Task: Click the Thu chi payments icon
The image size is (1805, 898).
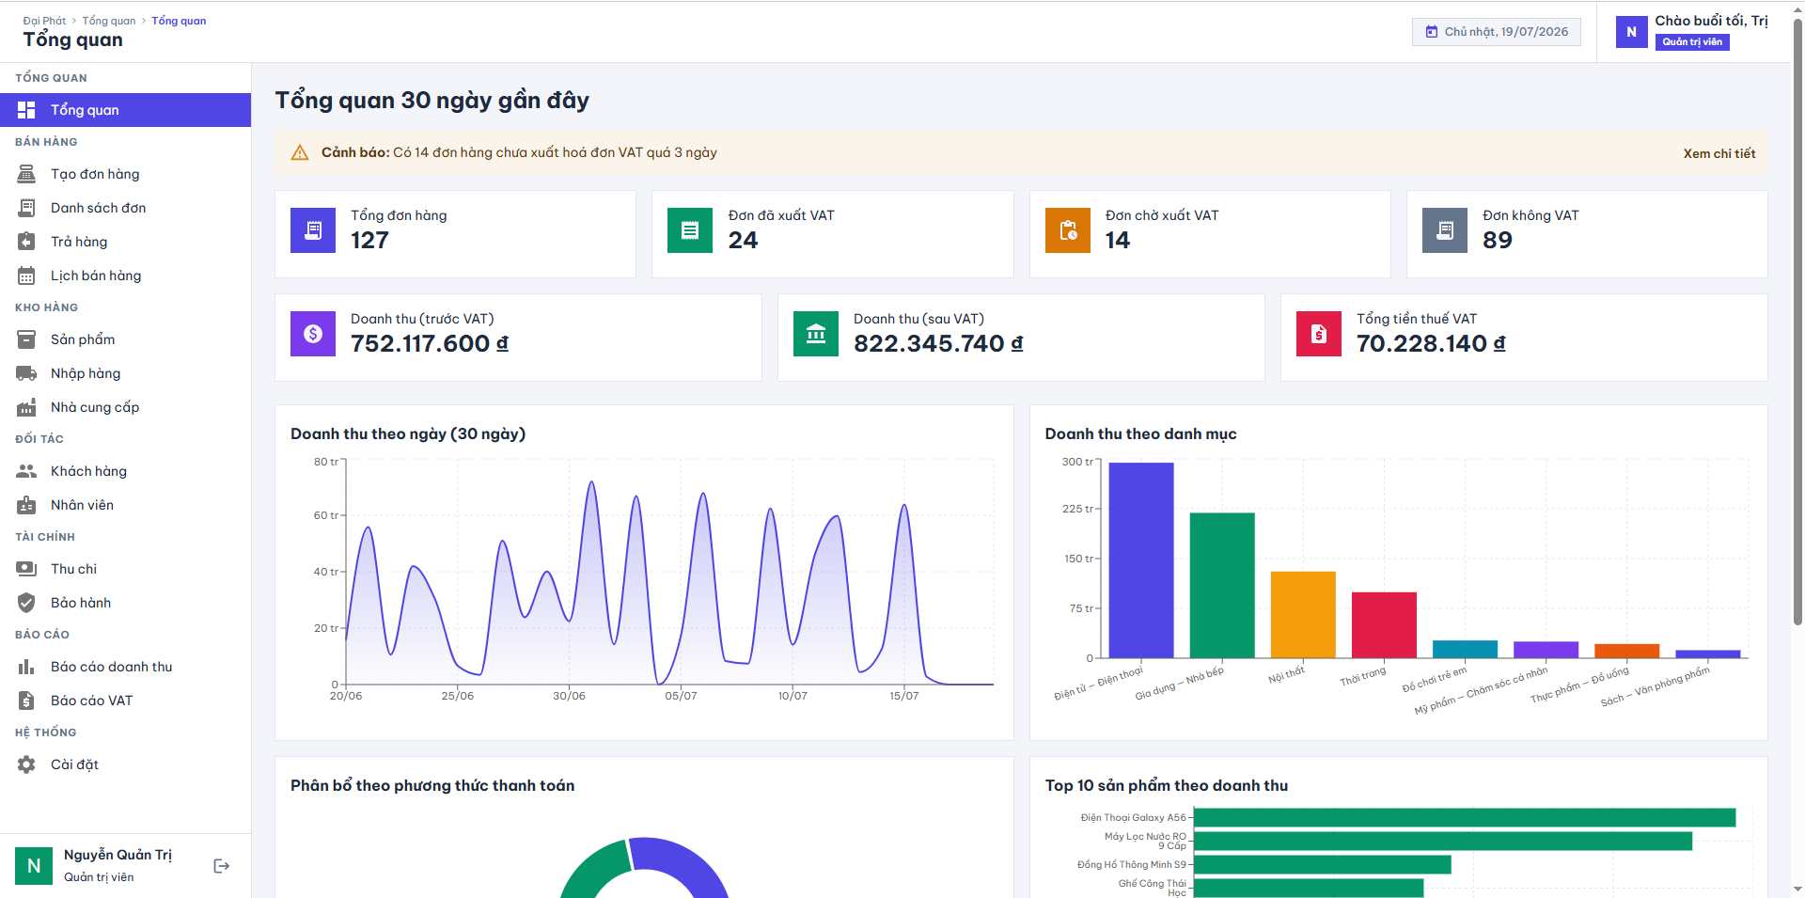Action: tap(26, 569)
